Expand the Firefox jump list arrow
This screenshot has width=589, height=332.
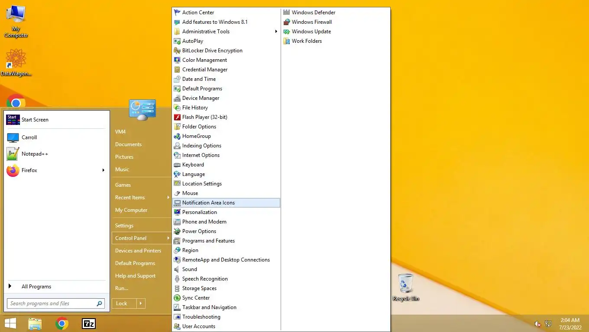103,170
